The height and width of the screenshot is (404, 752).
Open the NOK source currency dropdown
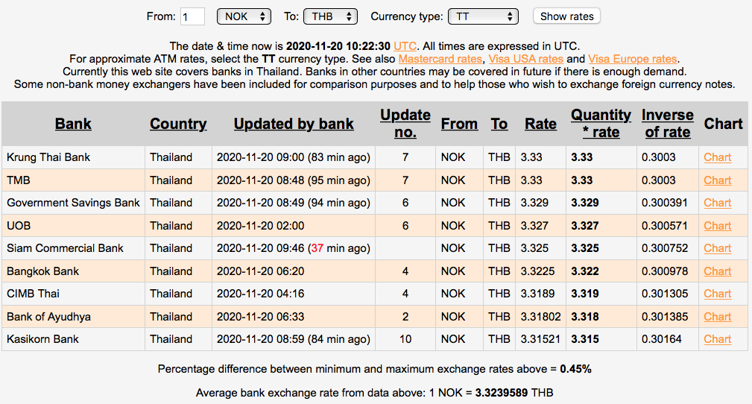pyautogui.click(x=244, y=16)
